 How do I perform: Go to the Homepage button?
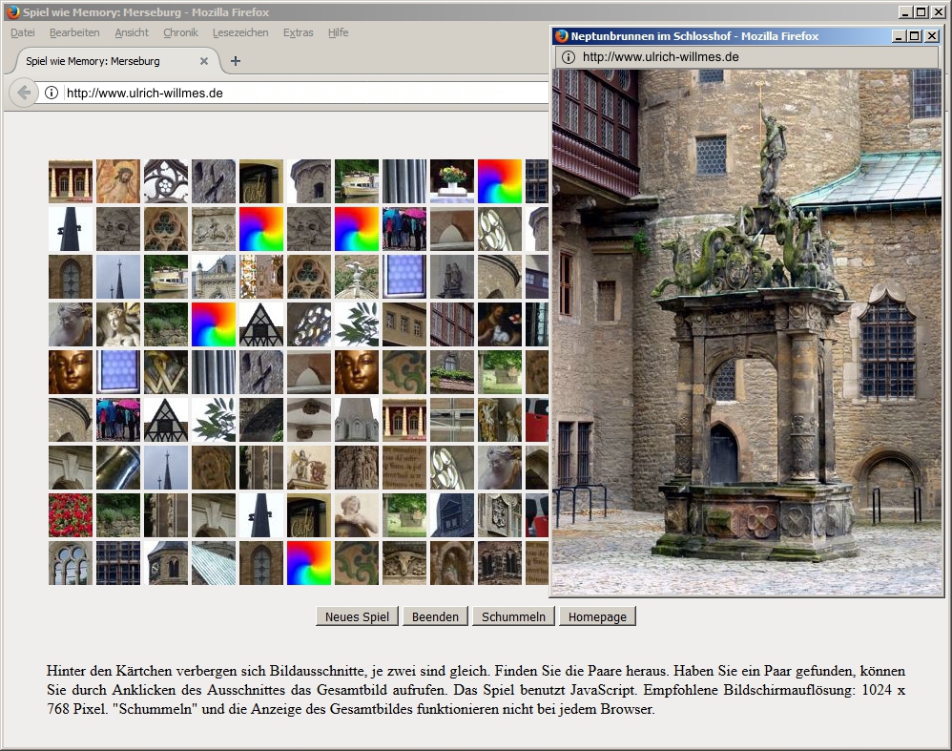tap(597, 616)
